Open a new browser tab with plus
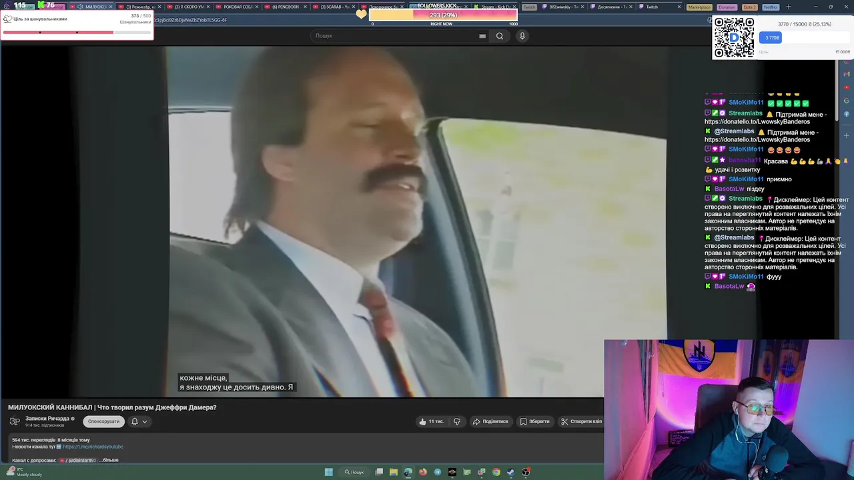 (x=789, y=7)
